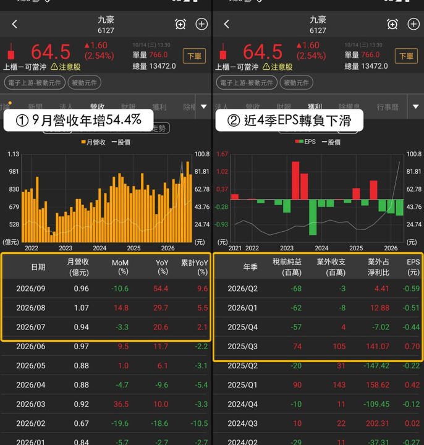Toggle EPS legend swatch on chart
This screenshot has height=445, width=424.
[299, 142]
